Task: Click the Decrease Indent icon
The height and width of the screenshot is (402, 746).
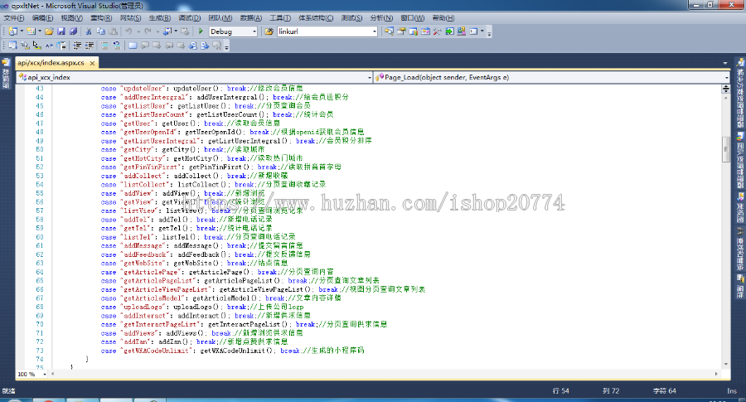Action: coord(77,45)
